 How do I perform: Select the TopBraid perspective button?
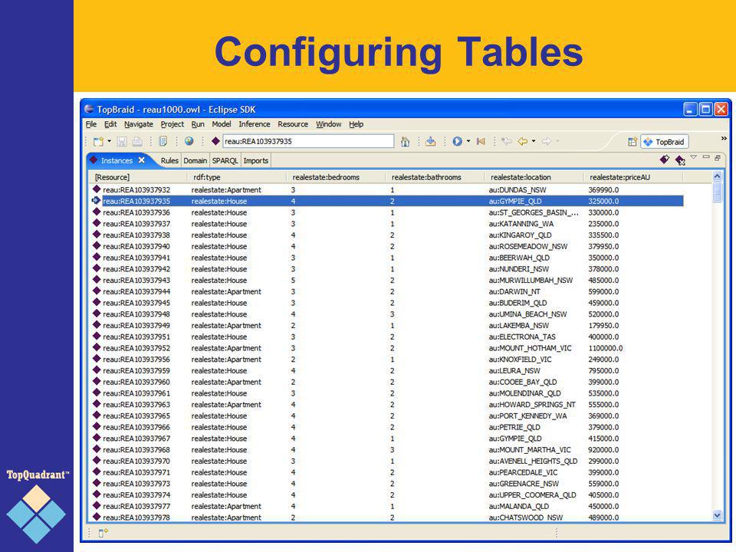(x=665, y=142)
